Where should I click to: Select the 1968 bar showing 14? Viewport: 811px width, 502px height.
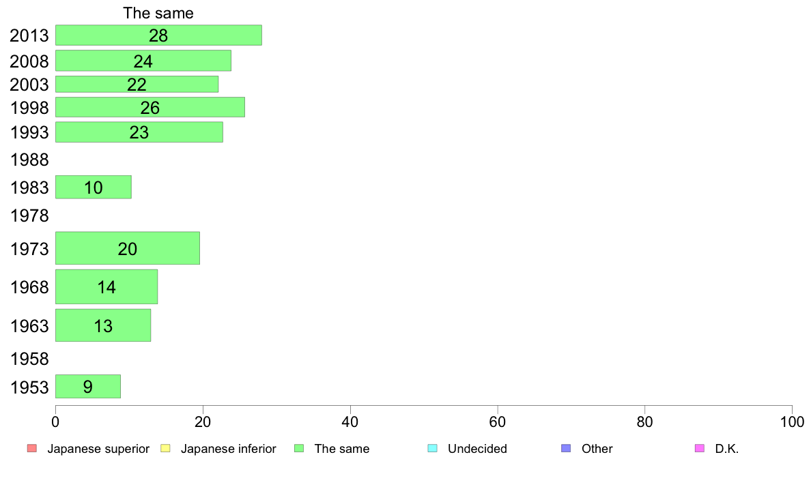pos(106,287)
